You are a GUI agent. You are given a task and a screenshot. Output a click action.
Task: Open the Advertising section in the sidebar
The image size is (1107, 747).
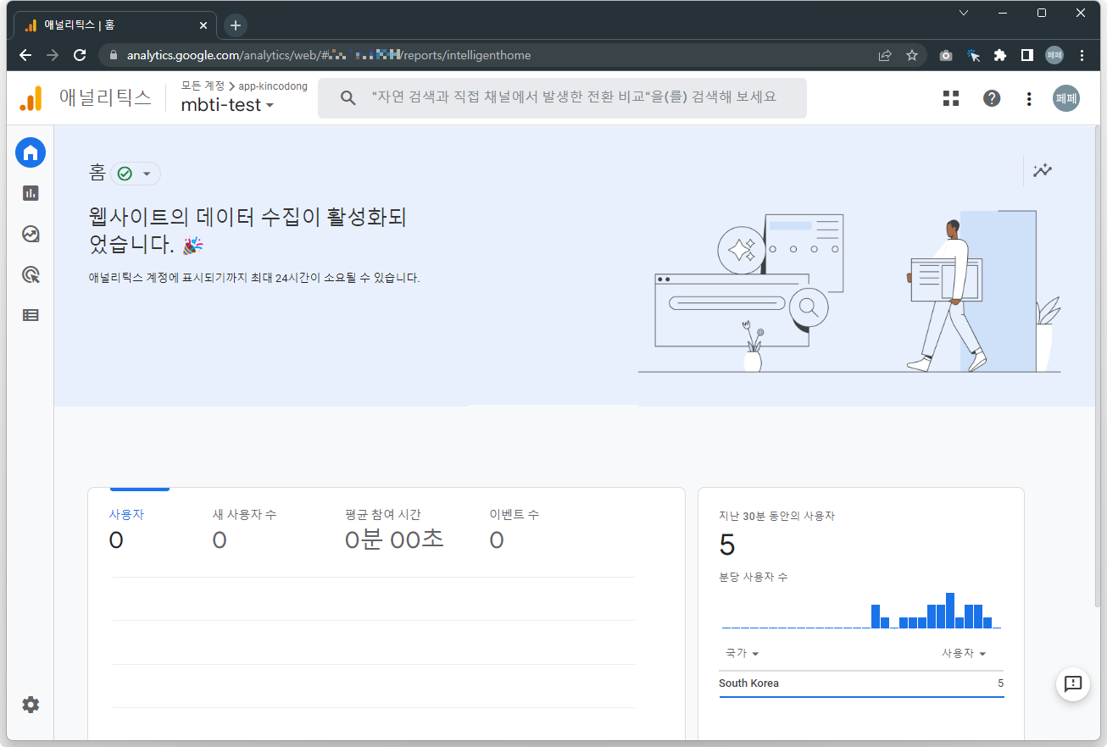[x=31, y=274]
